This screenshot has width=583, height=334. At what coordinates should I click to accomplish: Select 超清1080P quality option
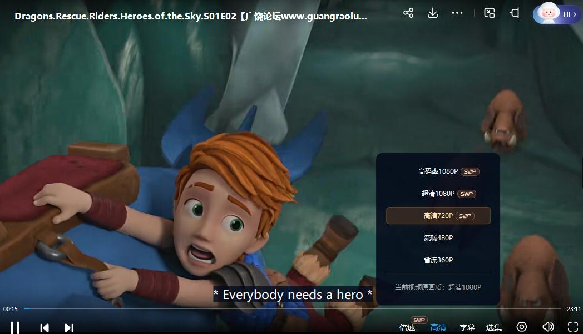(x=438, y=194)
